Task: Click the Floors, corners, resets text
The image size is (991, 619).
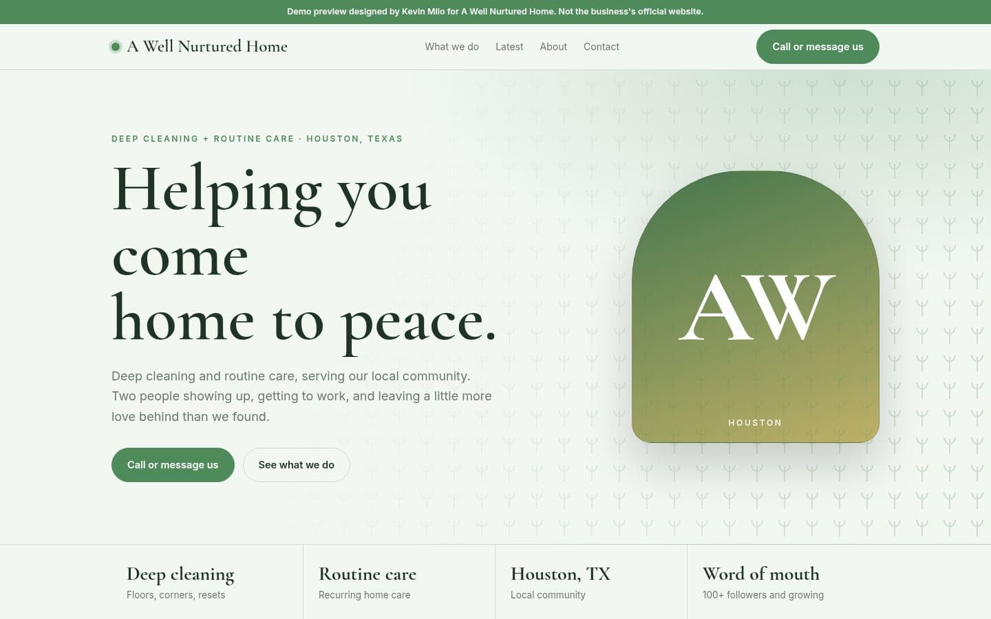Action: (x=175, y=595)
